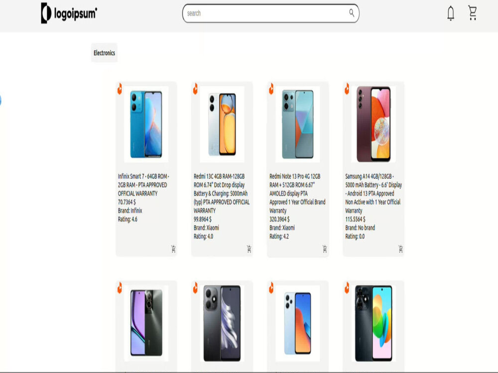
Task: Click flame icon on Infinix Smart 7 card
Action: pyautogui.click(x=120, y=89)
